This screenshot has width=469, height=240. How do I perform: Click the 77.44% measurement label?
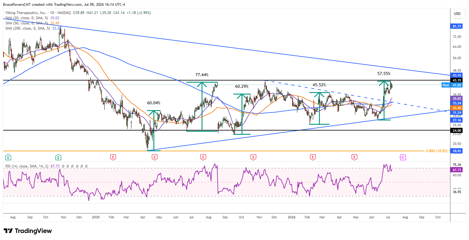point(202,75)
